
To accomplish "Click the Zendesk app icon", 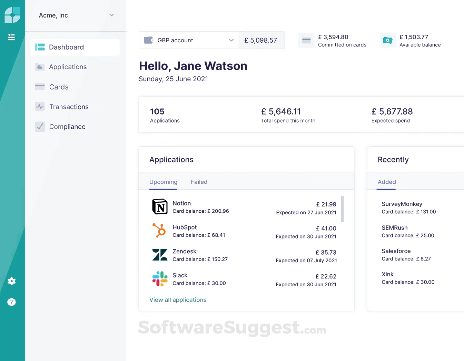I will tap(160, 255).
